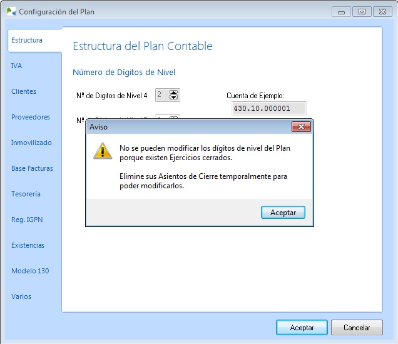The image size is (398, 344).
Task: Close the Configuración del Plan window
Action: click(382, 12)
